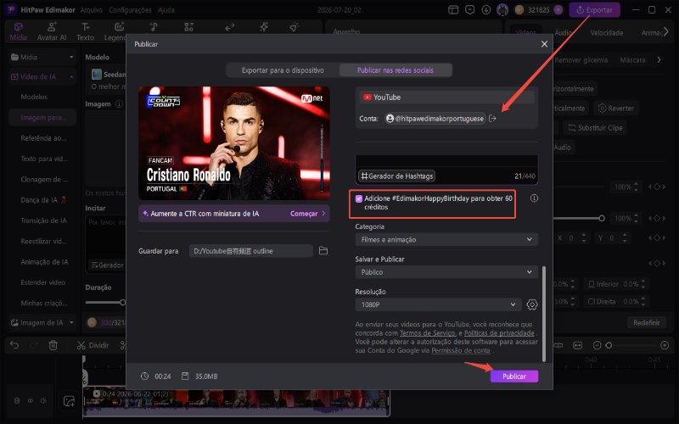The height and width of the screenshot is (424, 679).
Task: Click the publish dialog vertical scrollbar
Action: pyautogui.click(x=544, y=314)
